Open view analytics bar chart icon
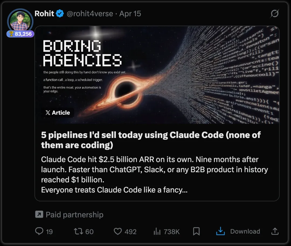 pyautogui.click(x=157, y=231)
